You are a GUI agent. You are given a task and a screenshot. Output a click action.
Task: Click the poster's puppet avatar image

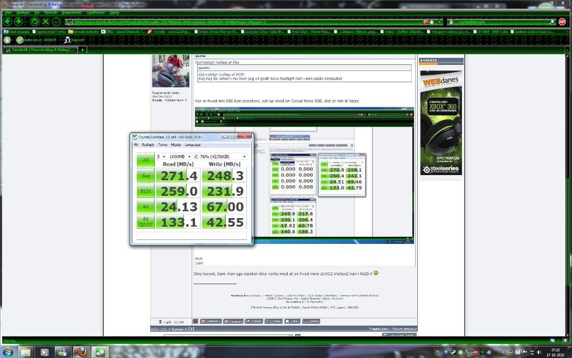[170, 71]
